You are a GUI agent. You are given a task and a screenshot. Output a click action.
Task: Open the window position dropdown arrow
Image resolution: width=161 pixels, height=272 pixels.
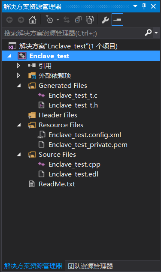tap(135, 6)
